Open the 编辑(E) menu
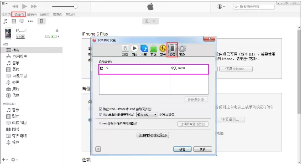 tap(19, 15)
